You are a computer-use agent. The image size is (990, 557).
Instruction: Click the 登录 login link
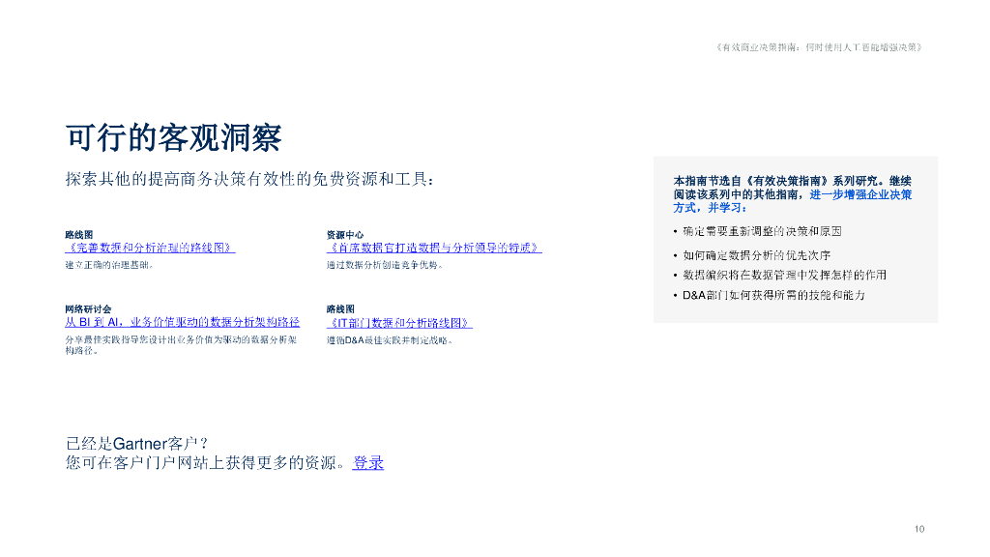pos(370,462)
